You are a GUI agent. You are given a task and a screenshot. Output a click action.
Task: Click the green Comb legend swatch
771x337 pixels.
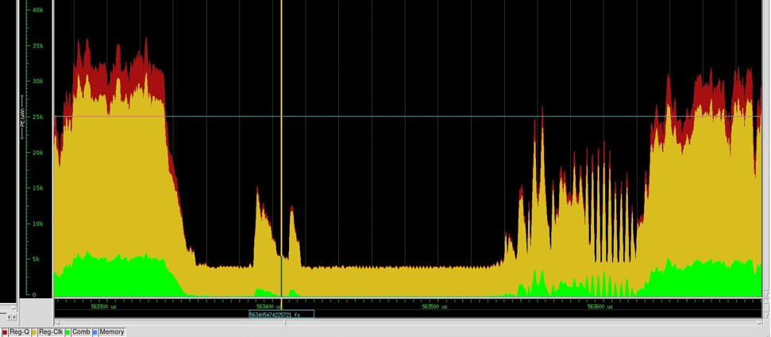68,332
